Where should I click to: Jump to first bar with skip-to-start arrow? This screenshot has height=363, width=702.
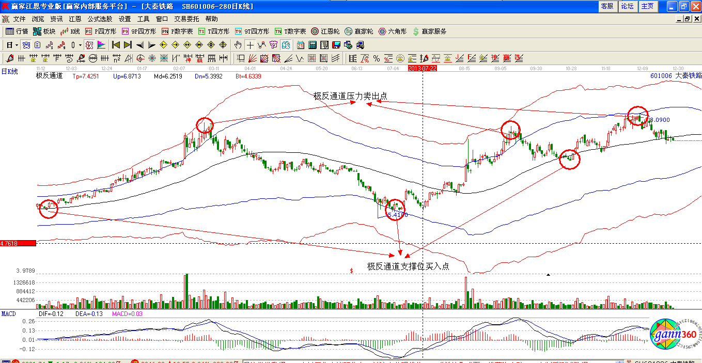(x=116, y=45)
